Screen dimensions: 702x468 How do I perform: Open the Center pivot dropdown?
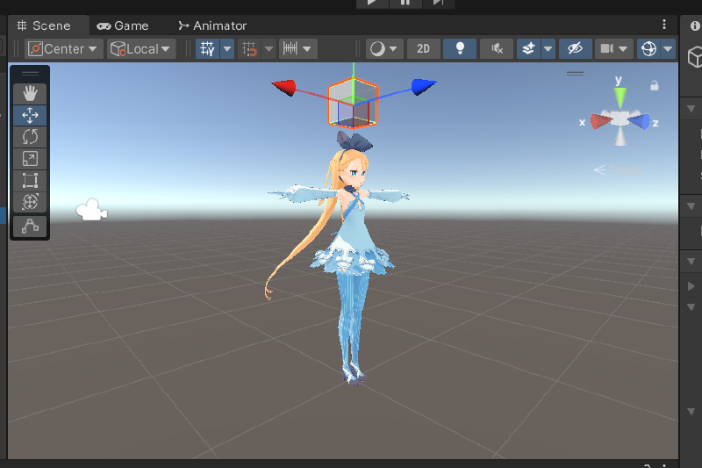tap(64, 49)
